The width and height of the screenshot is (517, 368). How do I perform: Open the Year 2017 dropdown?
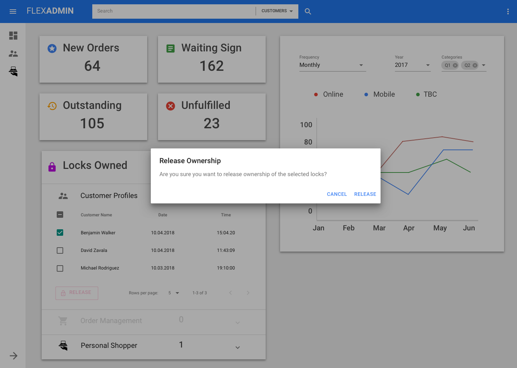click(x=412, y=65)
